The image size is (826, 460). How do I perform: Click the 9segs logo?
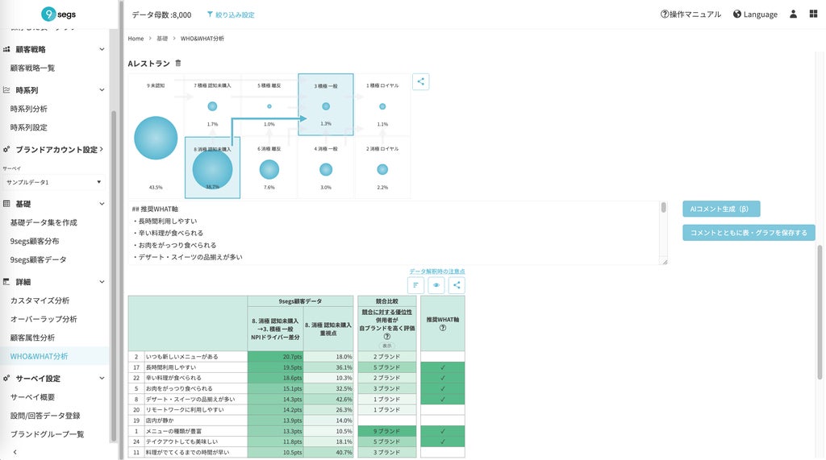(58, 15)
